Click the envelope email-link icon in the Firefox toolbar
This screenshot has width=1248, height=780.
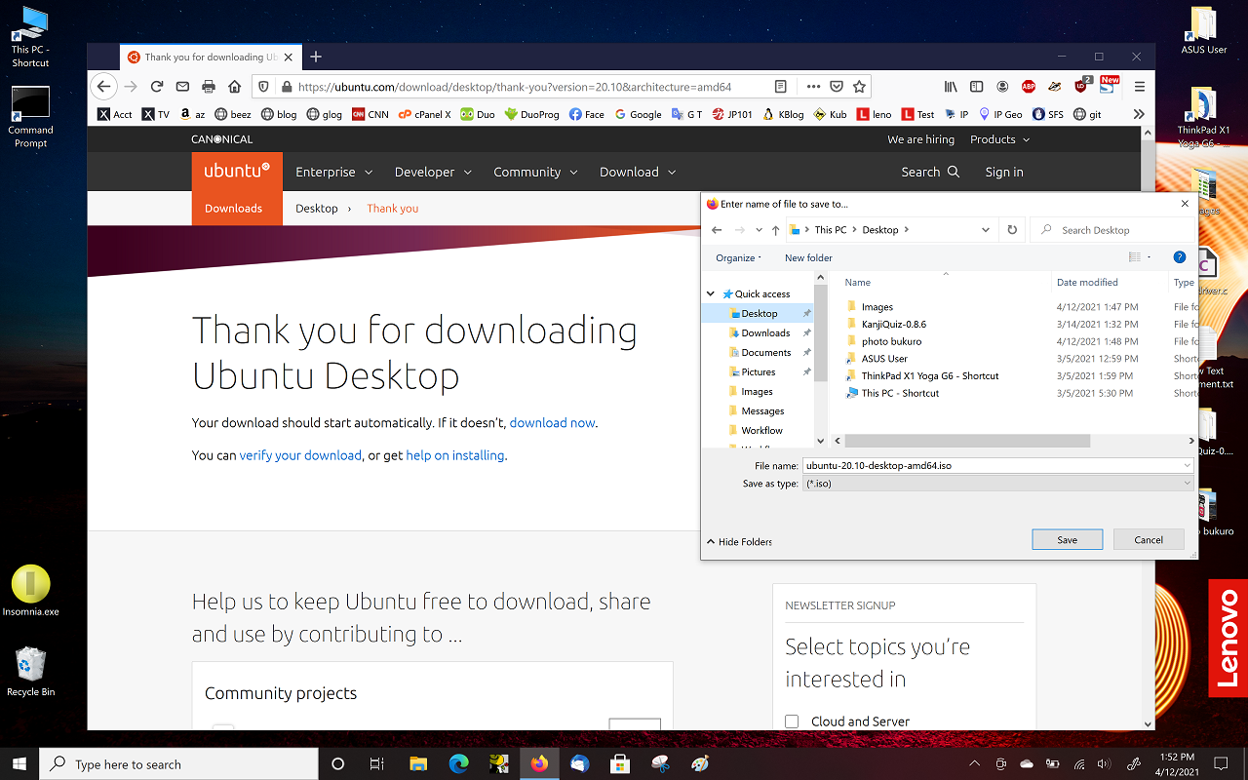coord(182,87)
